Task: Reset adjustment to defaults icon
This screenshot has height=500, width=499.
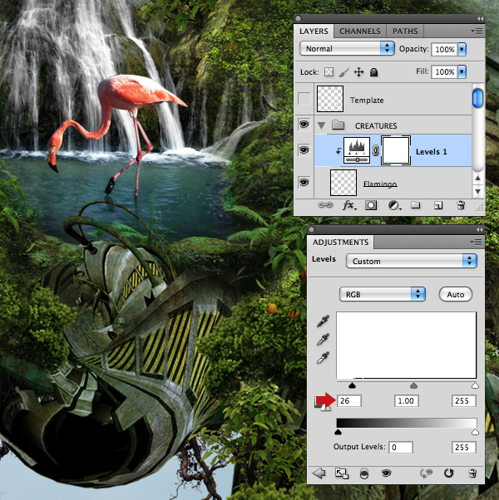Action: 448,473
